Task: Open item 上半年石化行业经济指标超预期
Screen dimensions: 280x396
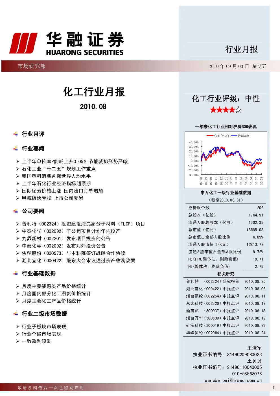Action: [56, 183]
